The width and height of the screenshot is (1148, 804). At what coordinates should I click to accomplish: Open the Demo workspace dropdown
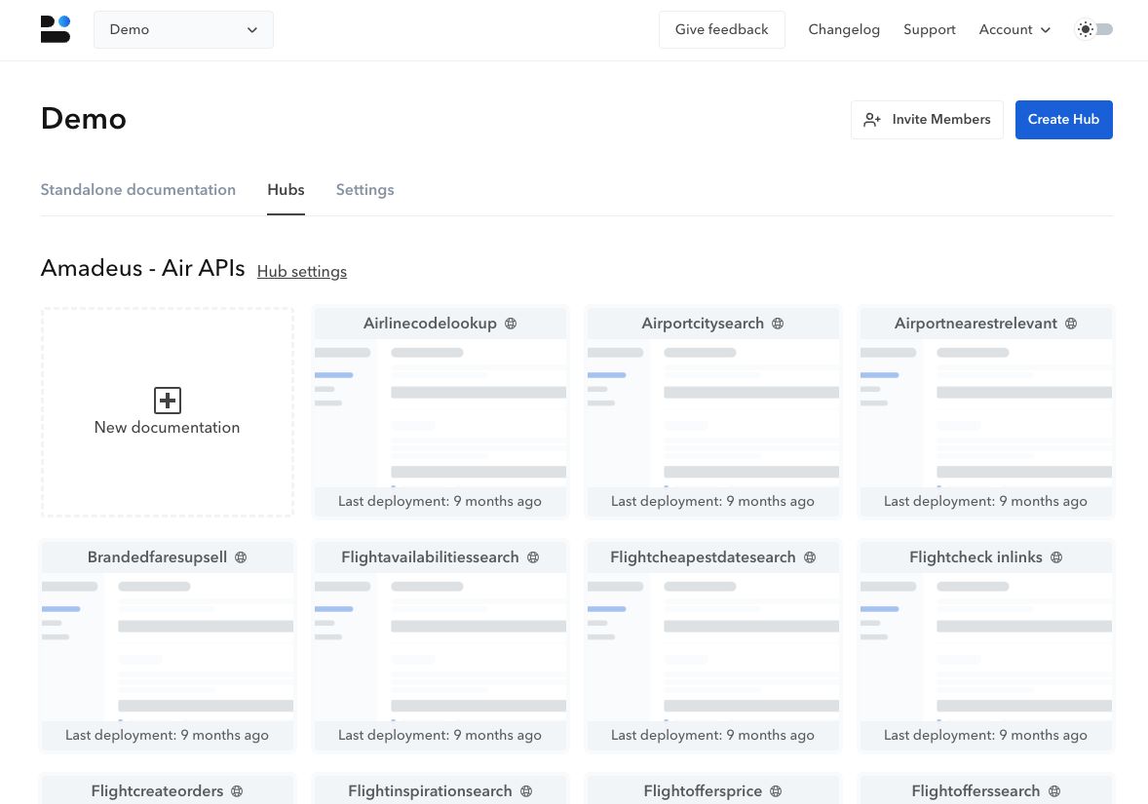tap(183, 29)
